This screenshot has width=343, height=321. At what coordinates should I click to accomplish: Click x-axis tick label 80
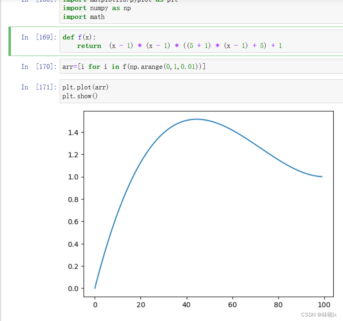coord(278,305)
